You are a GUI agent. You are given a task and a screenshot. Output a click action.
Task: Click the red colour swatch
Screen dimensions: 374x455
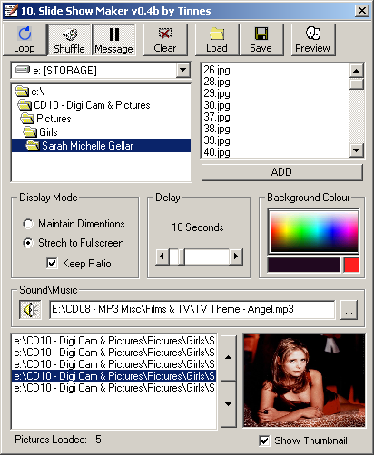click(x=351, y=265)
